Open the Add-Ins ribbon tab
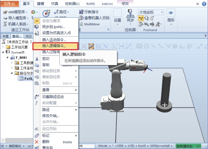This screenshot has height=149, width=208. [x=107, y=4]
